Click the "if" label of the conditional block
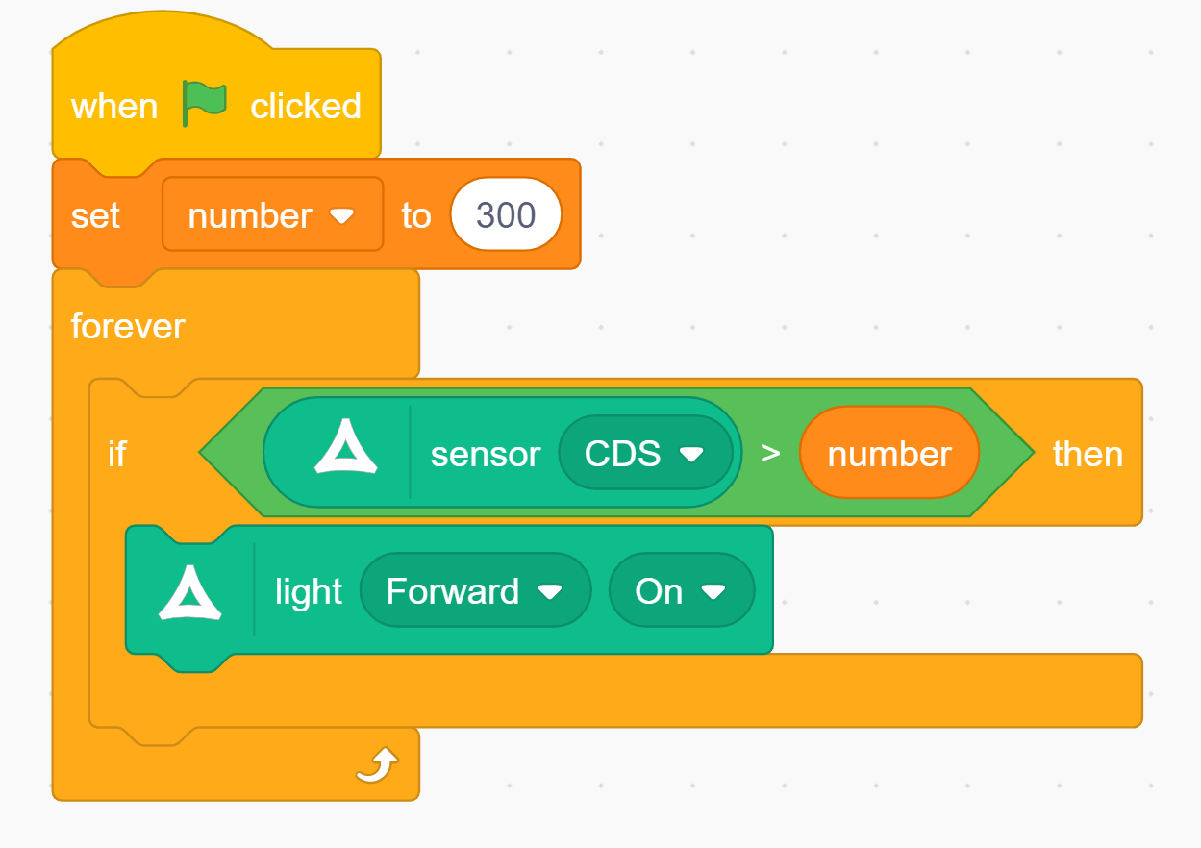Viewport: 1201px width, 848px height. [116, 453]
